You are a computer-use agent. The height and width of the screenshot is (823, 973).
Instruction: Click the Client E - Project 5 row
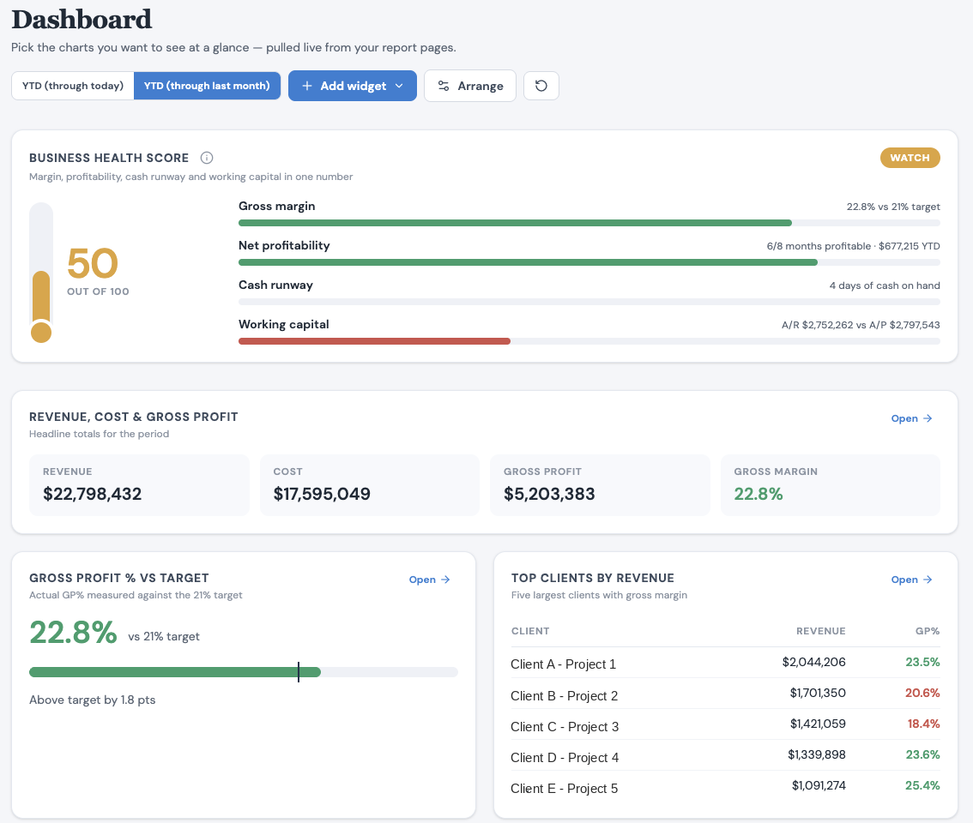coord(725,787)
